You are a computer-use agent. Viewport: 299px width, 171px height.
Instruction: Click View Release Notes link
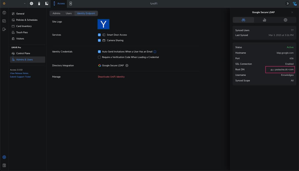[x=19, y=73]
